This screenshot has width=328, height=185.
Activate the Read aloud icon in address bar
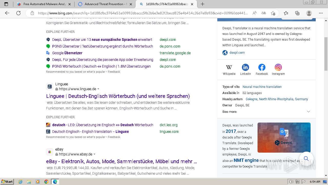pos(254,13)
